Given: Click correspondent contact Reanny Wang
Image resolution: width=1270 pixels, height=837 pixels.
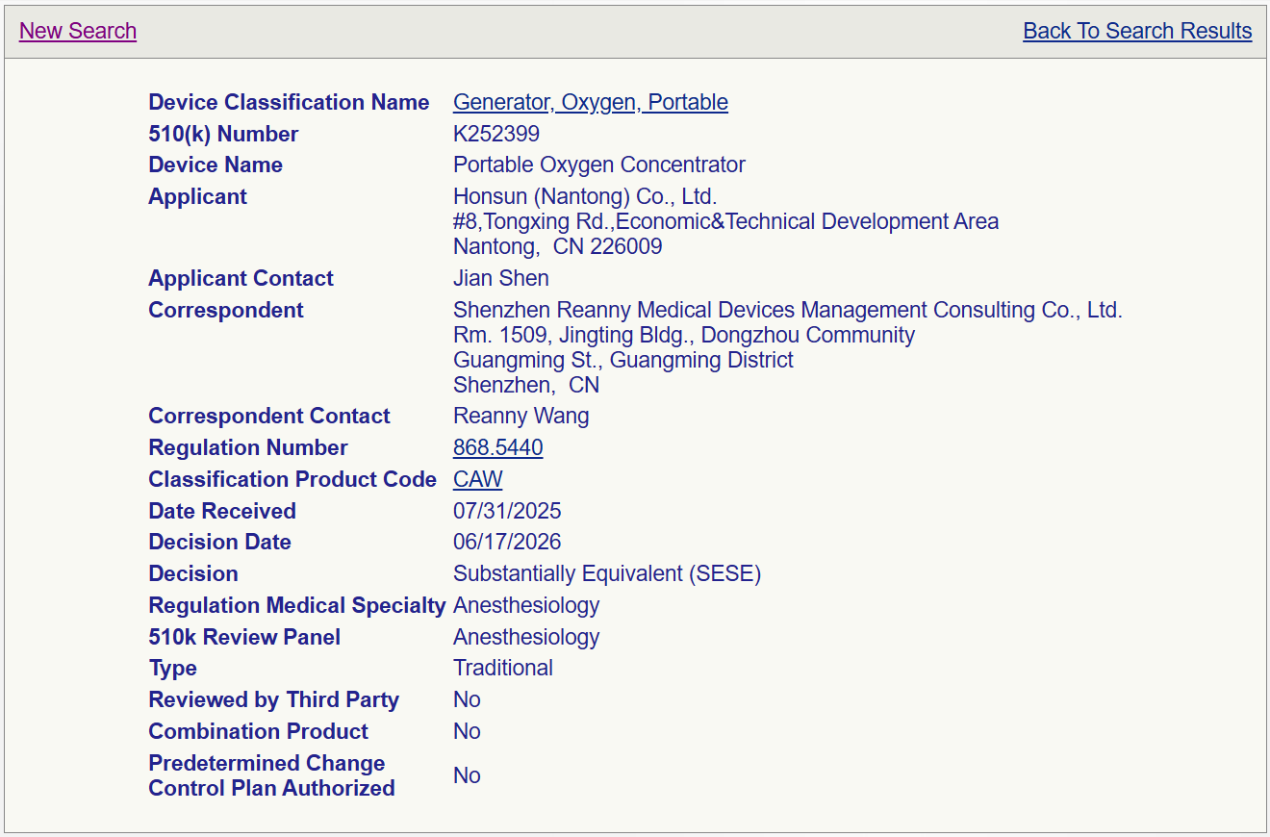Looking at the screenshot, I should point(521,416).
